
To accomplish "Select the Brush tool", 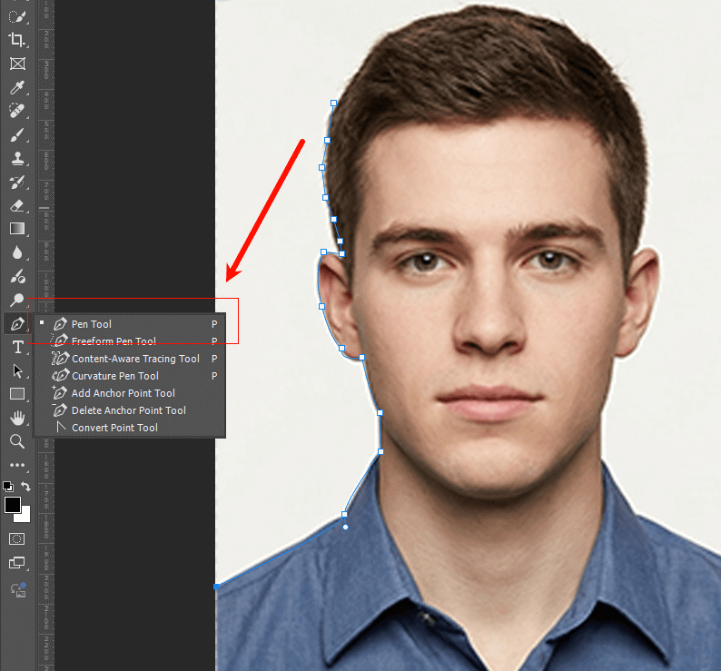I will tap(17, 134).
